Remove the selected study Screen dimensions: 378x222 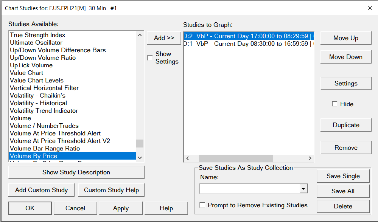tap(345, 148)
